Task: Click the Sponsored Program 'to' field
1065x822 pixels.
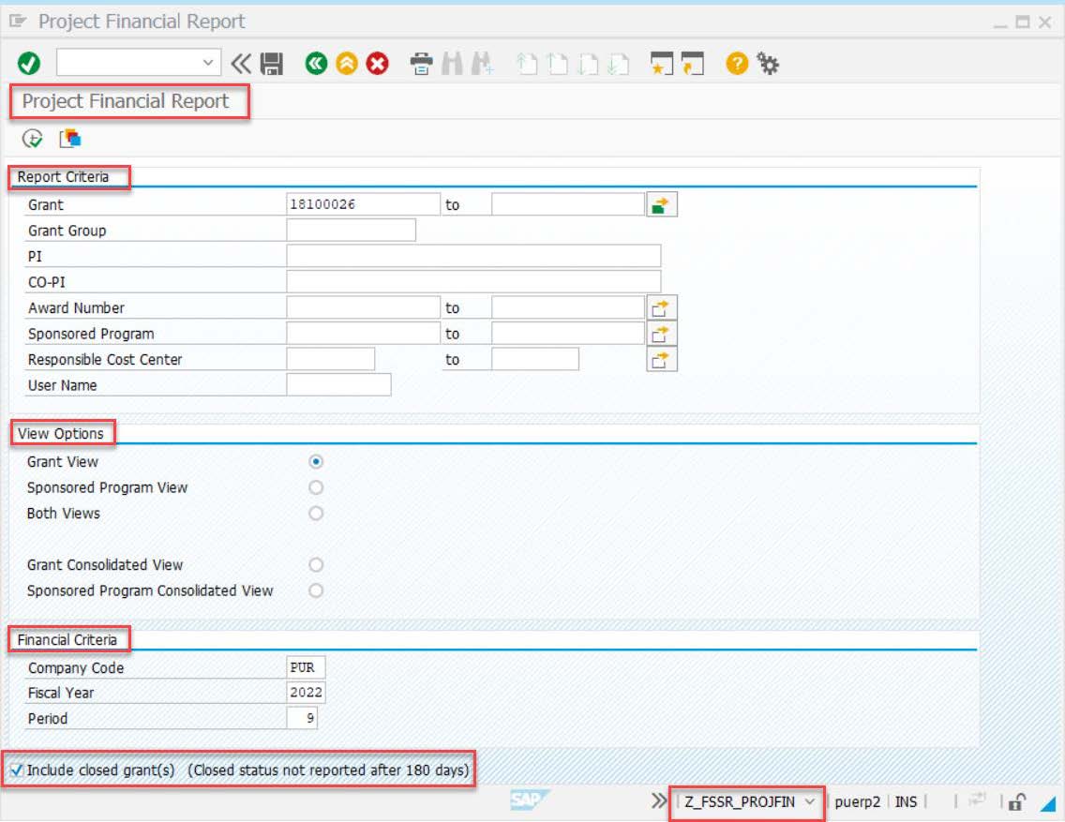Action: [x=568, y=334]
